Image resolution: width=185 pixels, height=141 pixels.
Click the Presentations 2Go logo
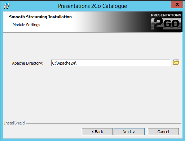(x=166, y=22)
